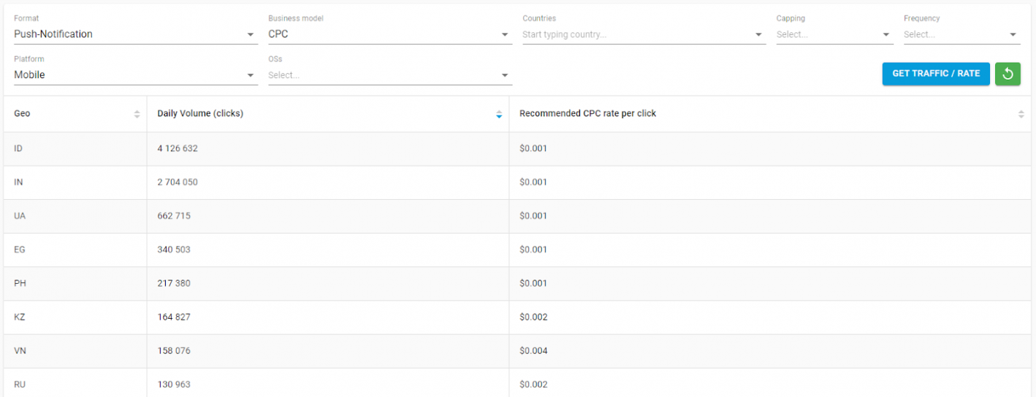
Task: Click the green reset refresh icon button
Action: pyautogui.click(x=1008, y=74)
